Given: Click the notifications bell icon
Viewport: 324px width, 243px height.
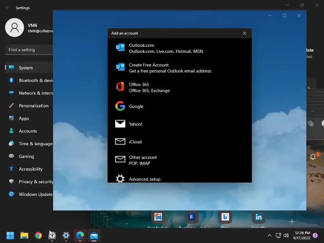Looking at the screenshot, I should [313, 157].
